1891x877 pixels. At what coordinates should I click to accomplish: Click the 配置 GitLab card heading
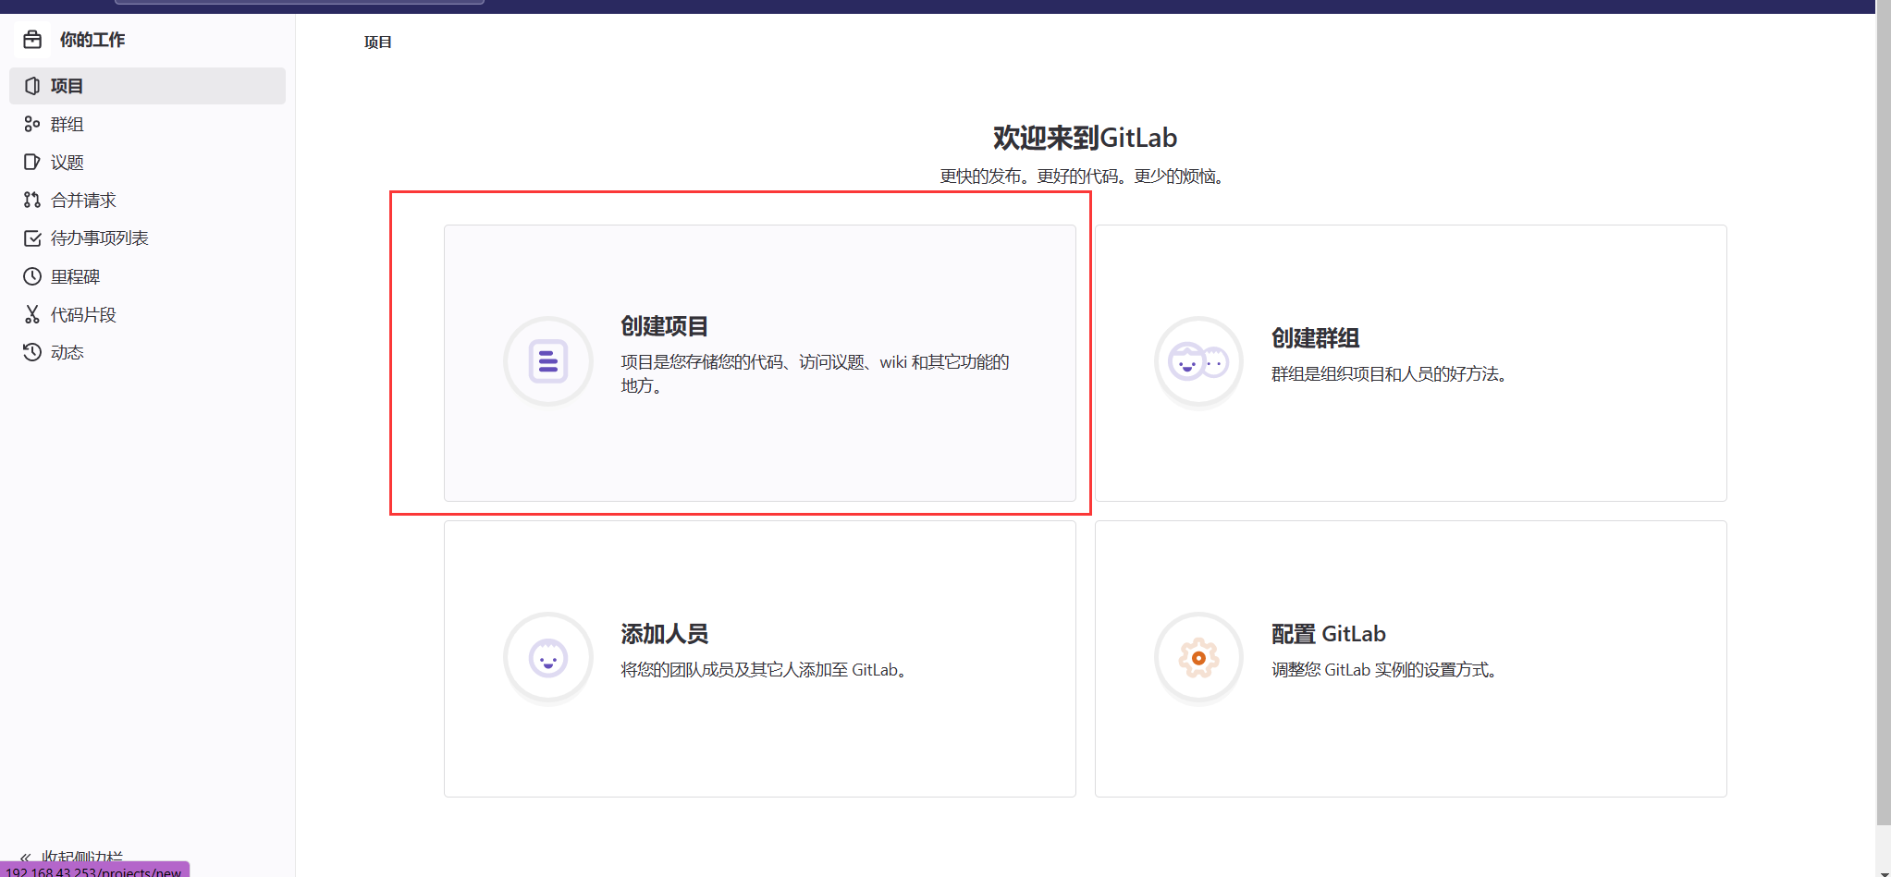(x=1328, y=634)
